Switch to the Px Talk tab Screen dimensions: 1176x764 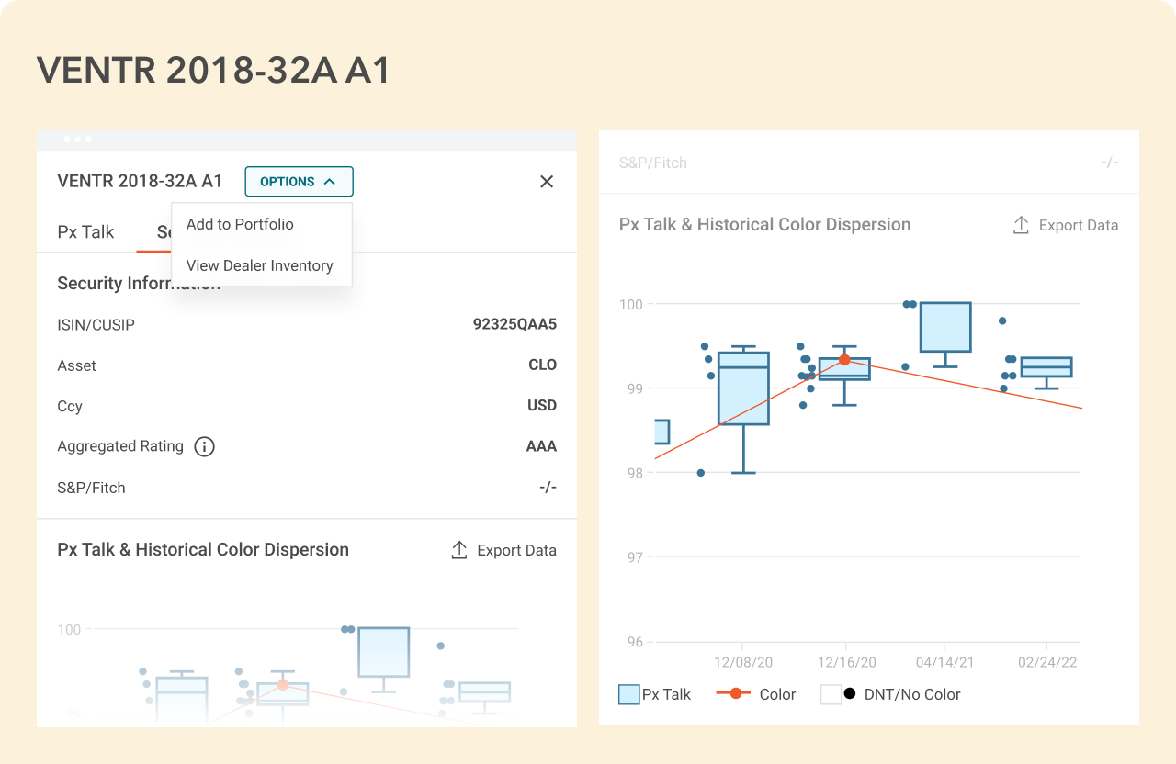pyautogui.click(x=85, y=232)
